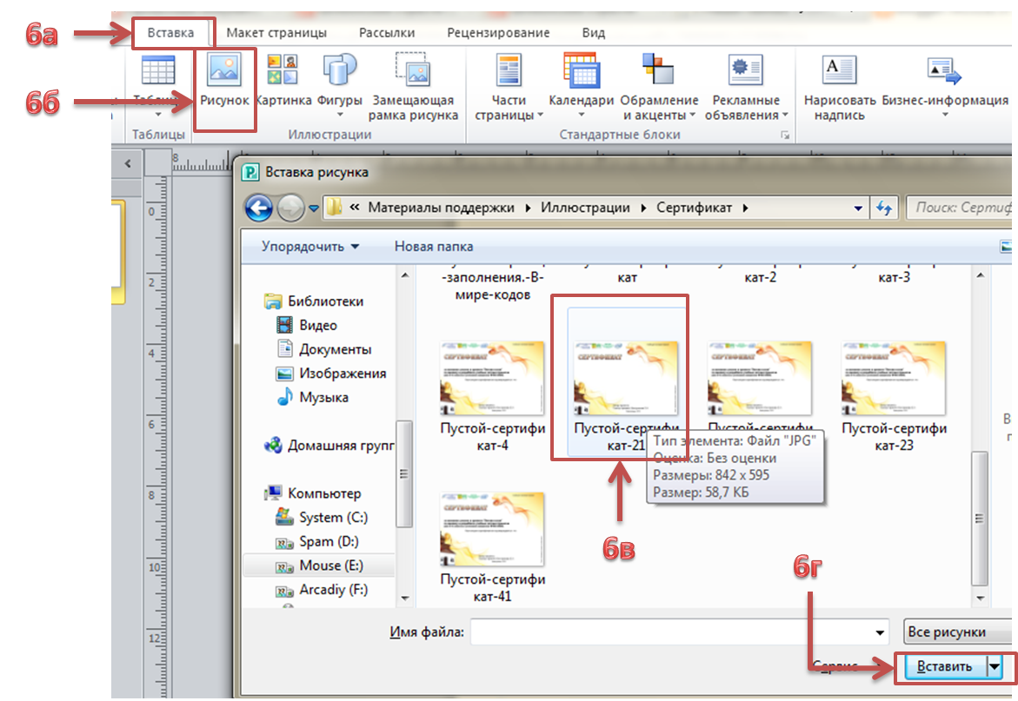The height and width of the screenshot is (701, 1018).
Task: Switch to the Вид tab
Action: pyautogui.click(x=594, y=32)
